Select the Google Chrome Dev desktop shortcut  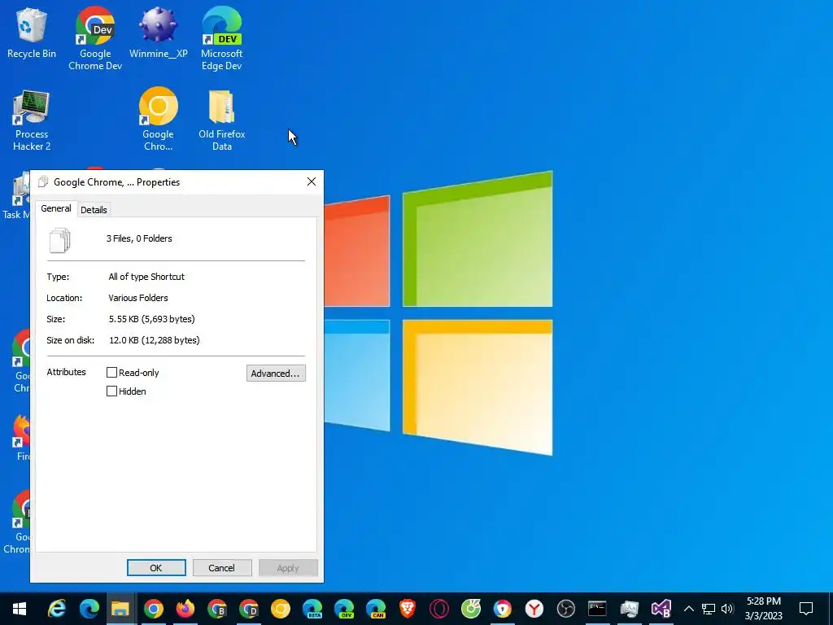click(95, 38)
